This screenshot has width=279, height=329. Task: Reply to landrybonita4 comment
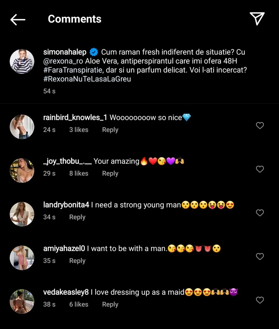77,217
